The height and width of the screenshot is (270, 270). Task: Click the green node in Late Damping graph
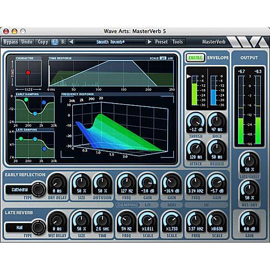(21, 139)
